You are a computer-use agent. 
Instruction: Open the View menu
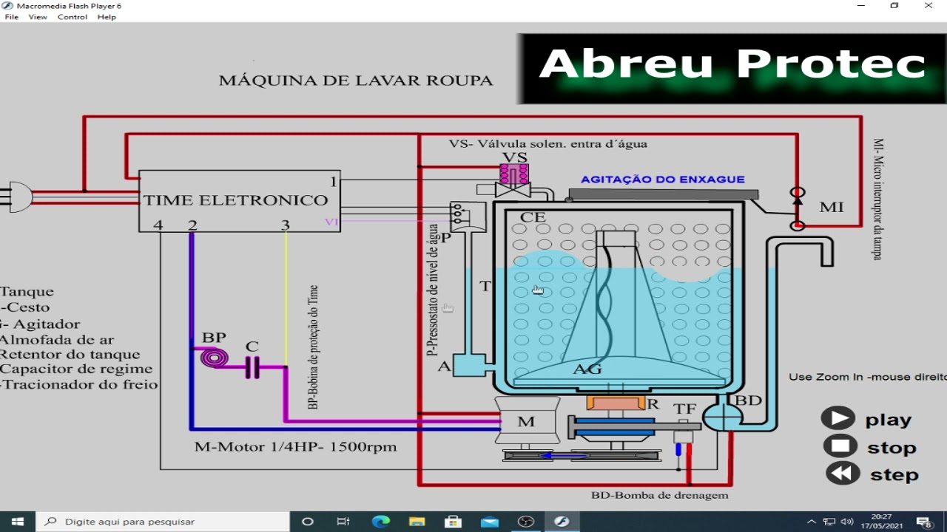pos(38,17)
